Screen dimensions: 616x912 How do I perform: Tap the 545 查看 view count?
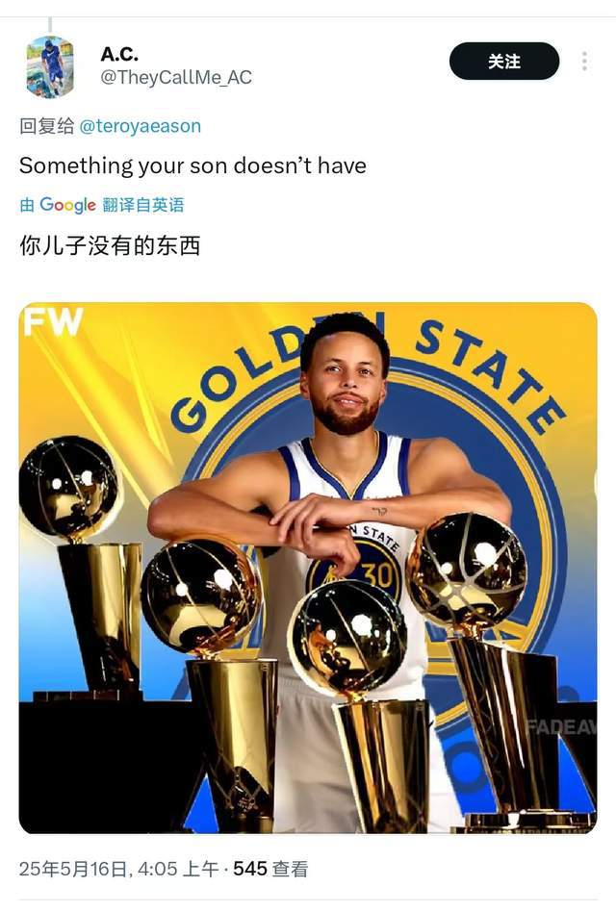(x=270, y=869)
